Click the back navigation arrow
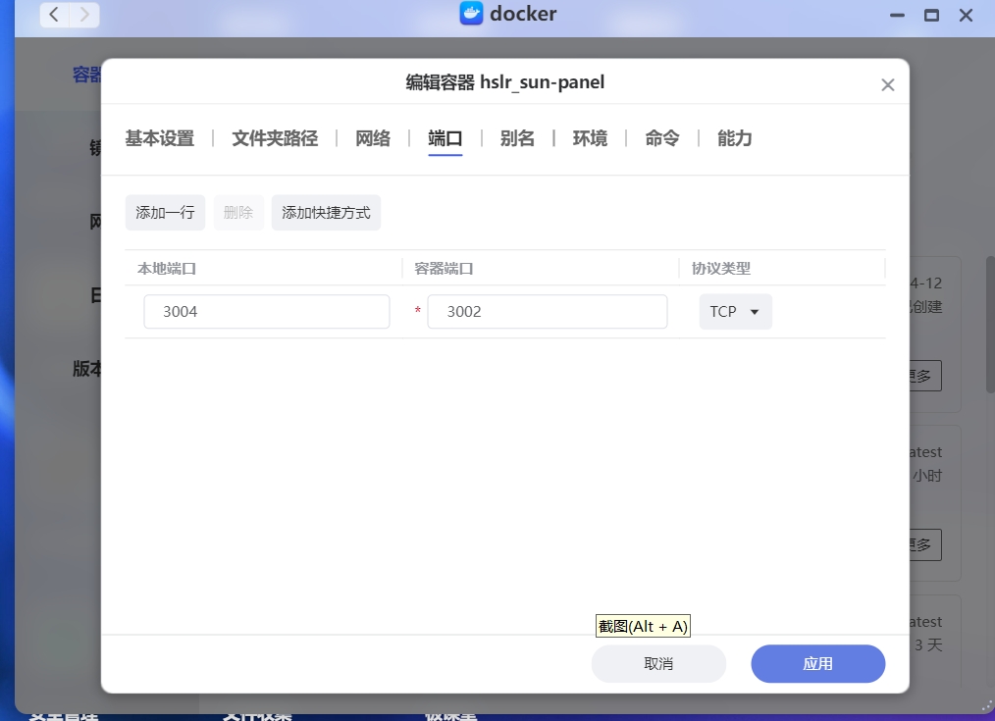Screen dimensions: 995x721 54,14
